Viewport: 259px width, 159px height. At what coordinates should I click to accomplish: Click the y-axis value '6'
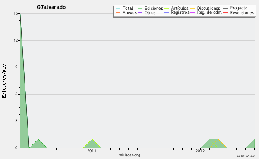point(16,94)
